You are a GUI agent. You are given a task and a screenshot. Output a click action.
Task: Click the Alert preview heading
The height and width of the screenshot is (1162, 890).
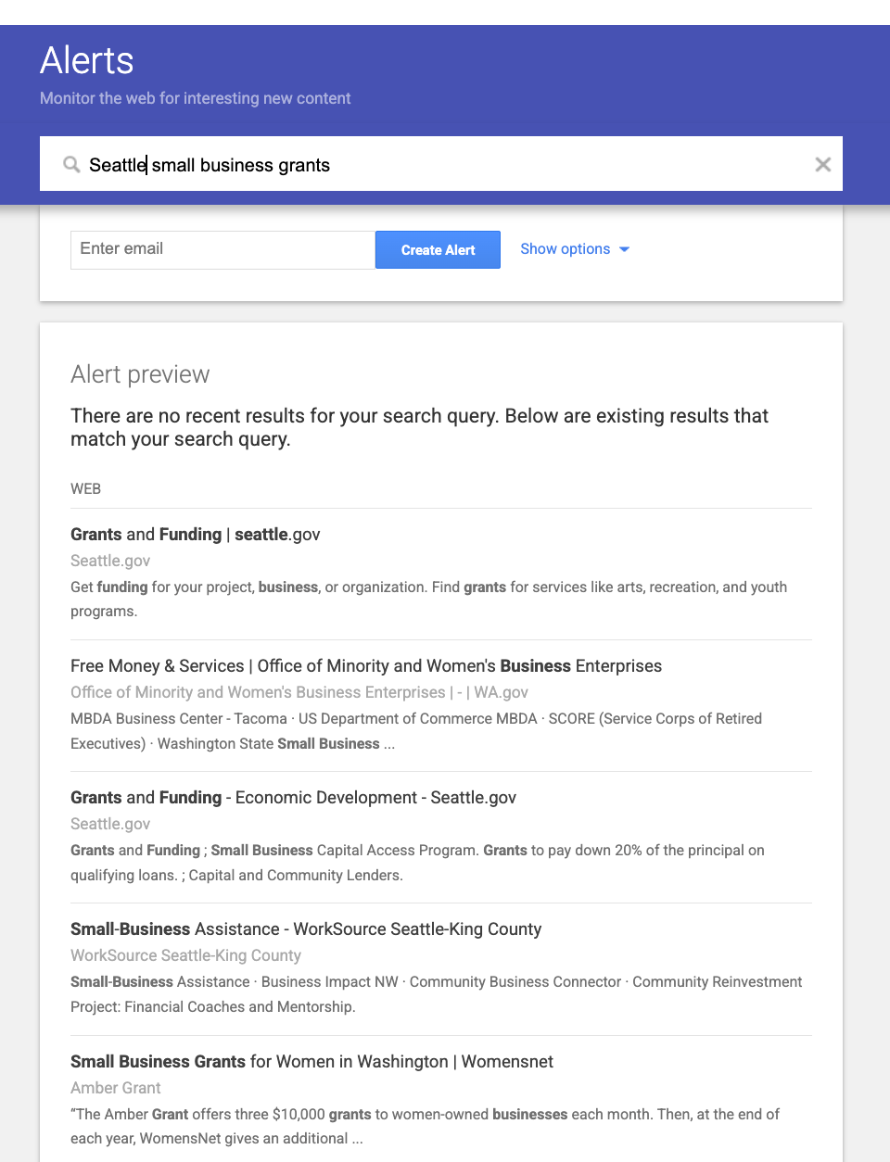[x=140, y=374]
